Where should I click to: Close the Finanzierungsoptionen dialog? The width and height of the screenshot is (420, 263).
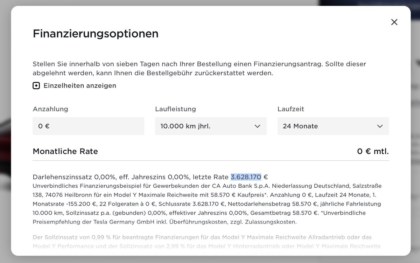pyautogui.click(x=394, y=22)
